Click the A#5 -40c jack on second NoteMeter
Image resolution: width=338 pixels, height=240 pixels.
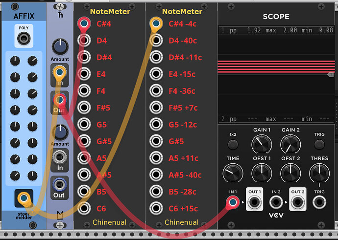tap(156, 175)
